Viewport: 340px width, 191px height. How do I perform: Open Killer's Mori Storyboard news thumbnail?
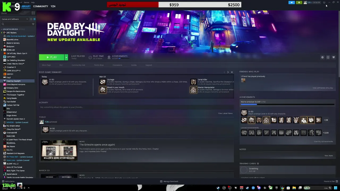click(59, 150)
